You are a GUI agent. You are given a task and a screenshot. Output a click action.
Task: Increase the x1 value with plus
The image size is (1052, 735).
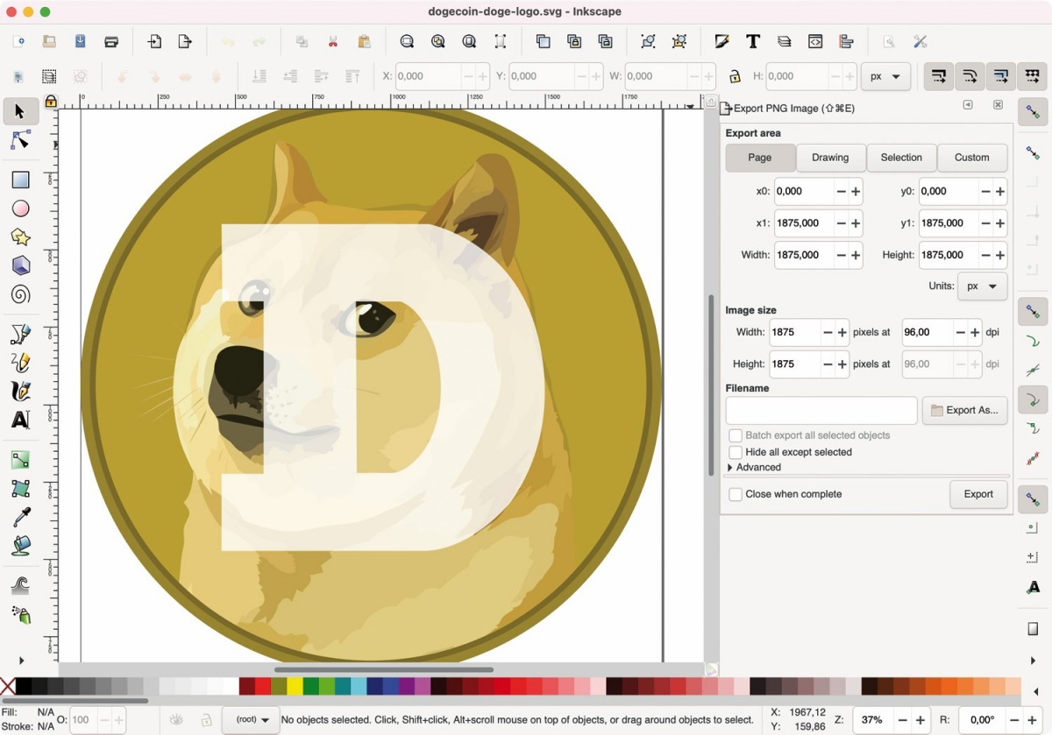coord(856,223)
